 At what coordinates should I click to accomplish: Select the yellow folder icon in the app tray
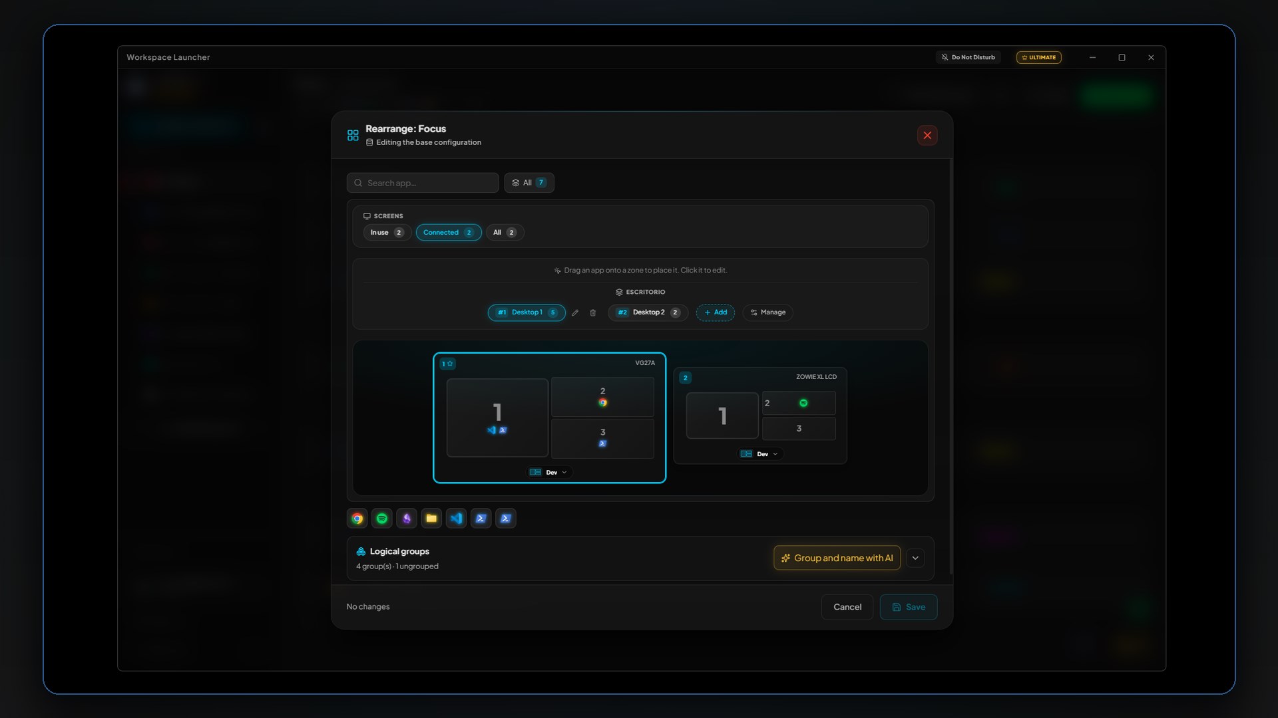coord(431,519)
